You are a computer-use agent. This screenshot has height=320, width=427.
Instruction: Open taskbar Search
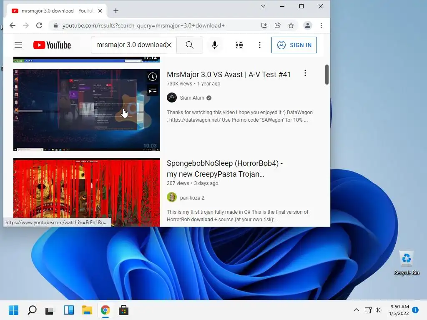click(x=32, y=310)
